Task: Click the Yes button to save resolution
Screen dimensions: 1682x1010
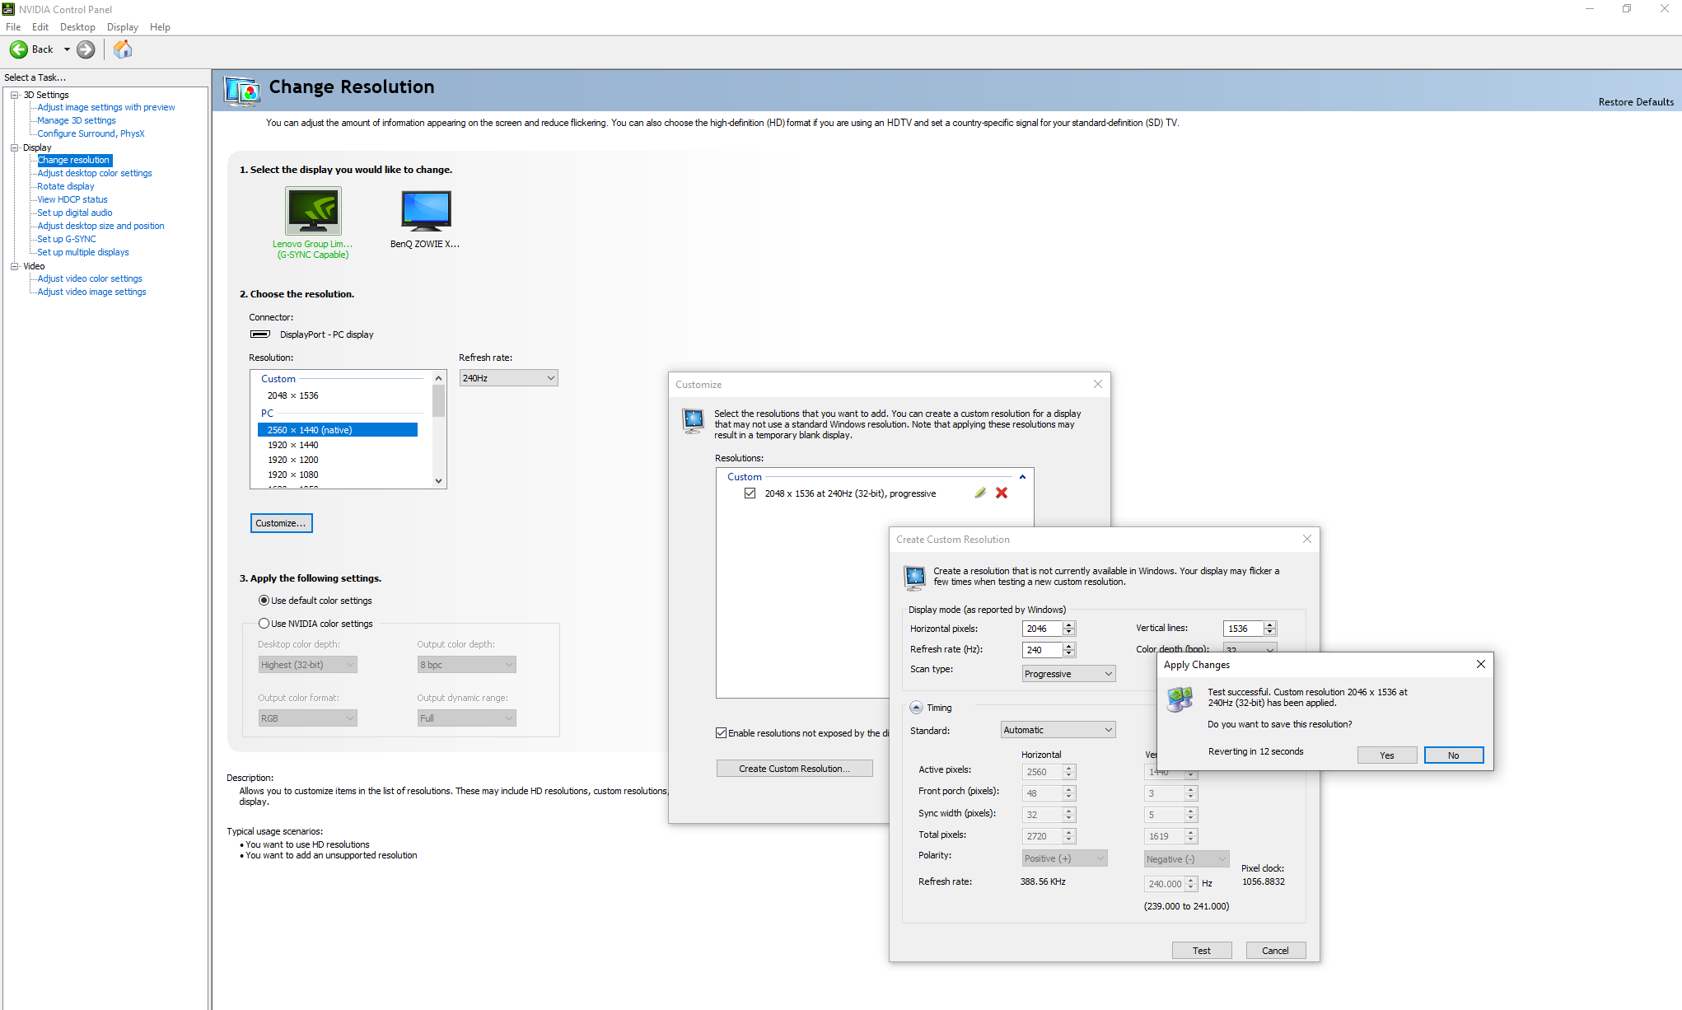Action: pyautogui.click(x=1386, y=754)
